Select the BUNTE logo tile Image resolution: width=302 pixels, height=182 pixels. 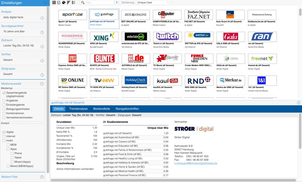[104, 58]
